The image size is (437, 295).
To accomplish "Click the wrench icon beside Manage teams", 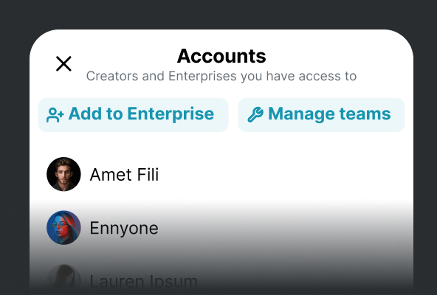I will 255,114.
